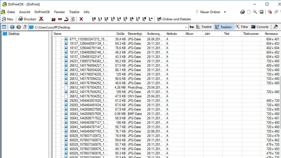Click the Drucken print button
The height and width of the screenshot is (158, 281).
pos(27,19)
